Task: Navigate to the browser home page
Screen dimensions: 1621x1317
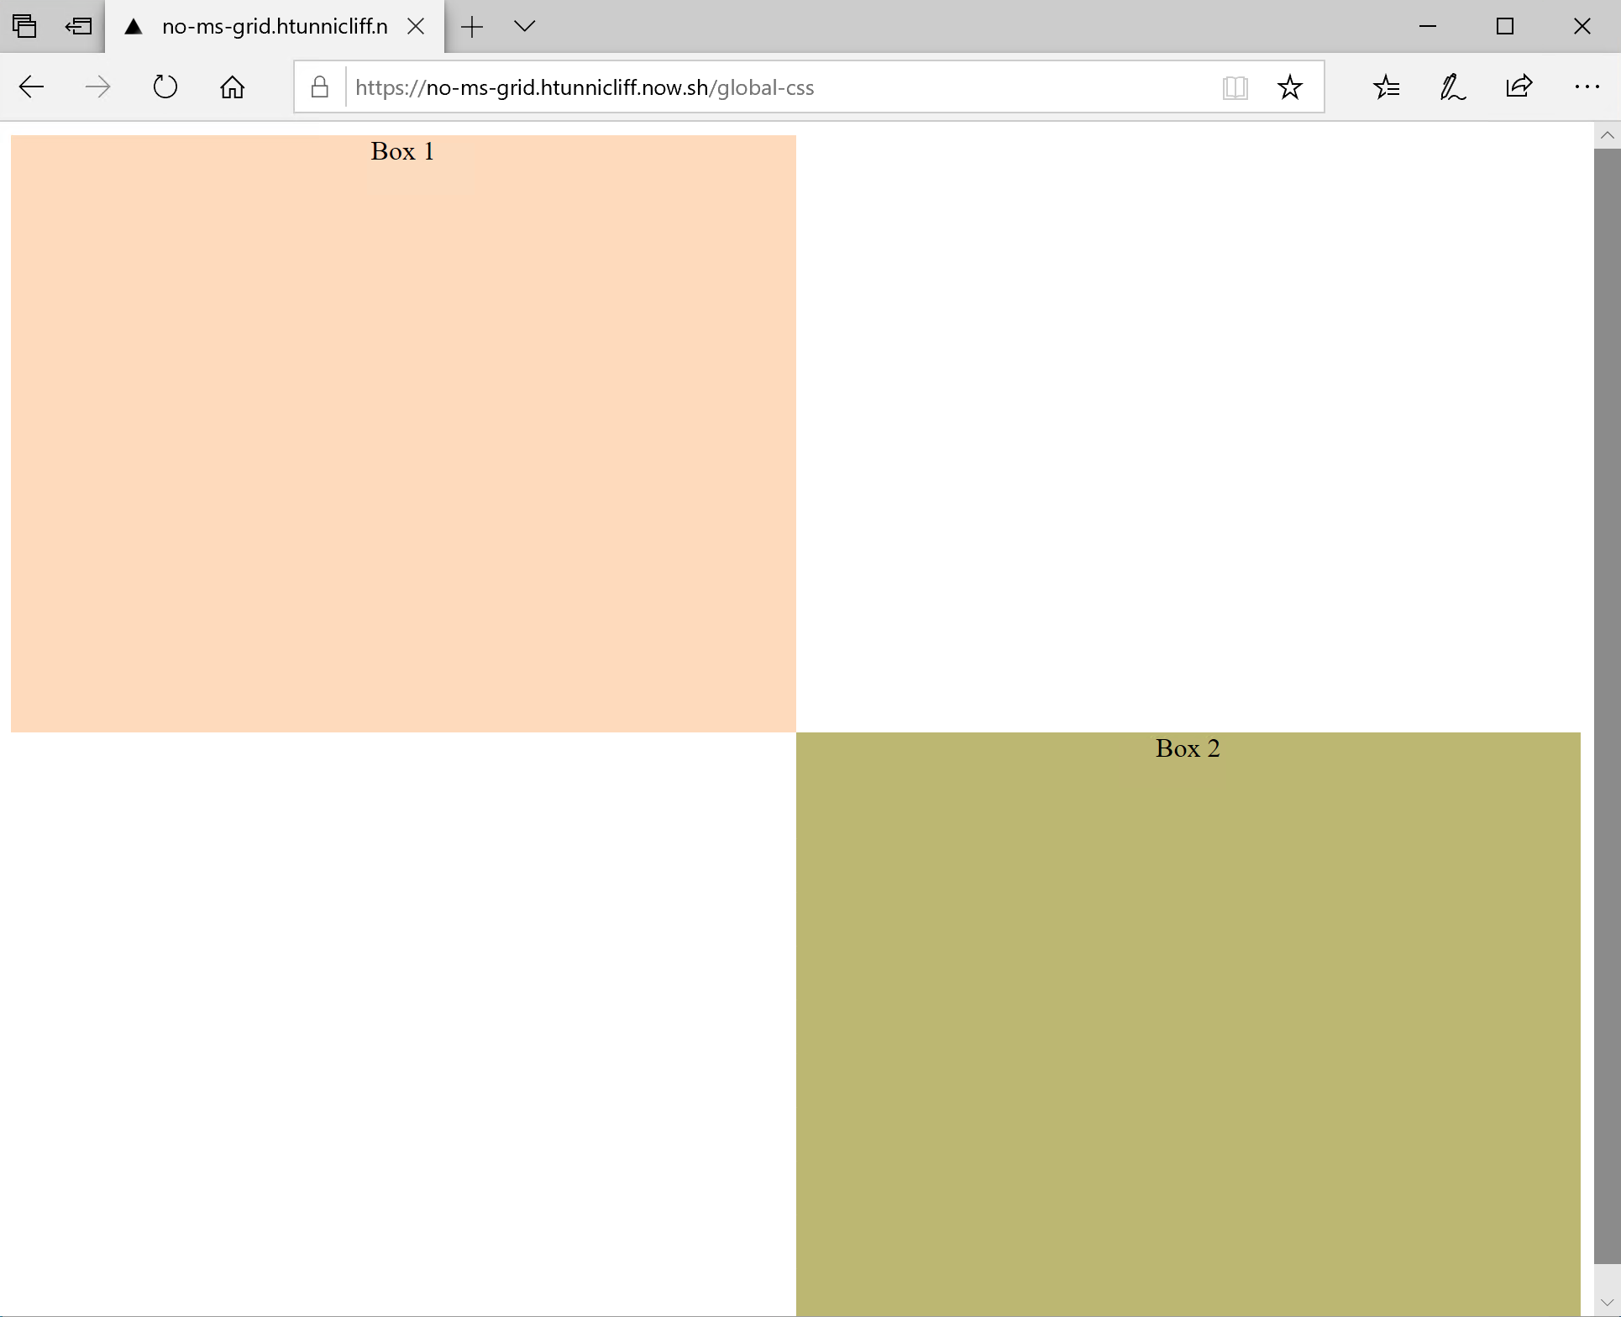Action: point(233,87)
